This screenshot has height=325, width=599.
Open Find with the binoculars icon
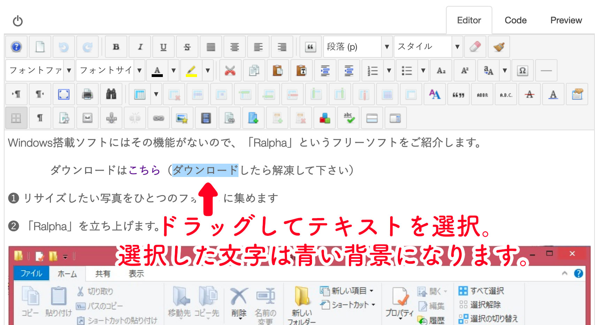(x=111, y=94)
